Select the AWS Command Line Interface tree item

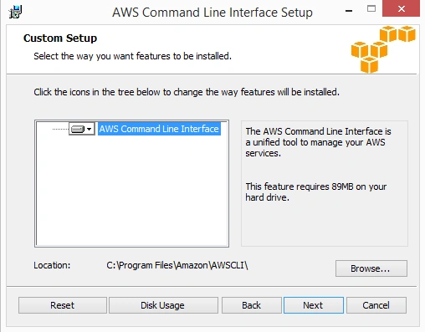pos(159,129)
